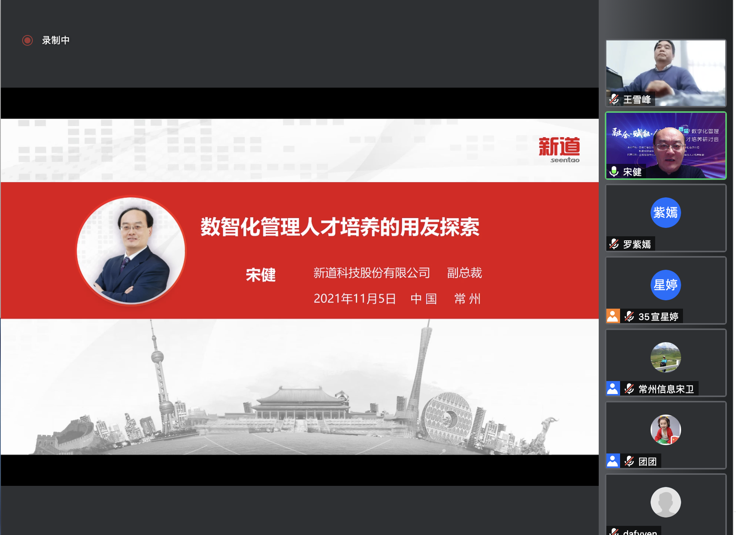Click the gray default avatar of dafyyen
Image resolution: width=736 pixels, height=535 pixels.
tap(665, 502)
